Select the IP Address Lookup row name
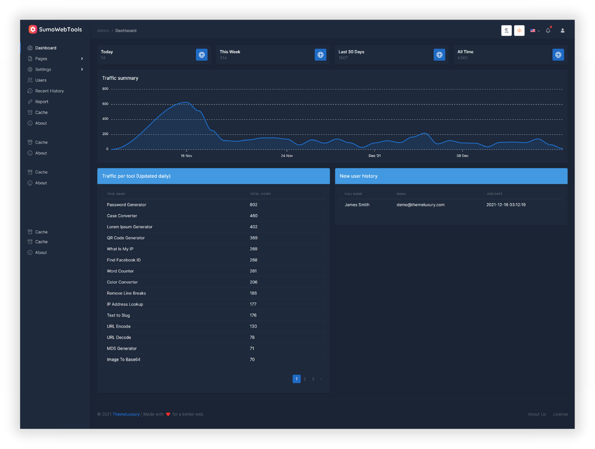 [x=125, y=304]
